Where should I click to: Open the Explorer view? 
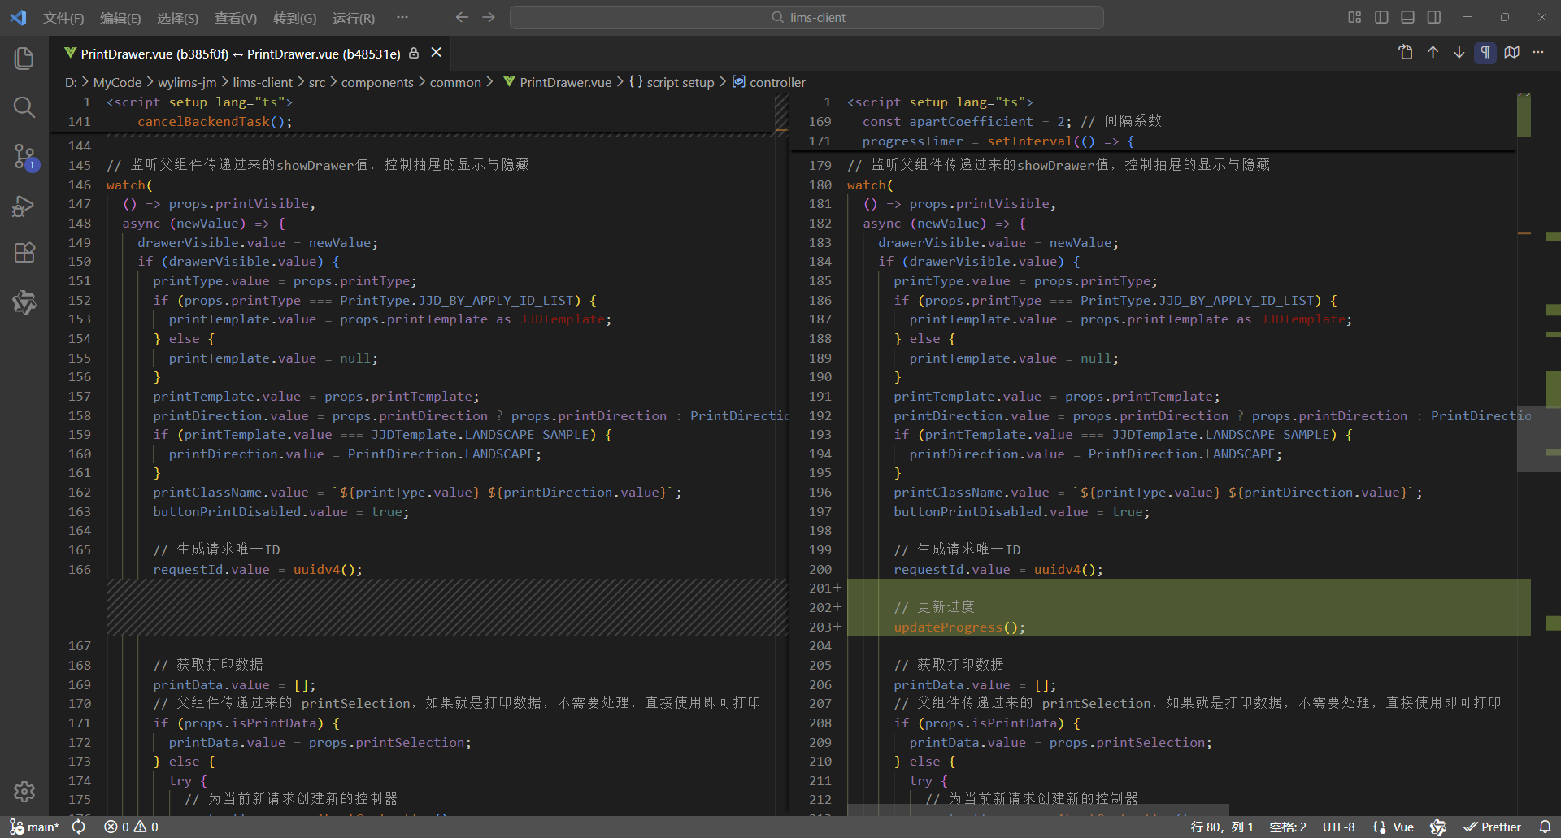click(24, 58)
